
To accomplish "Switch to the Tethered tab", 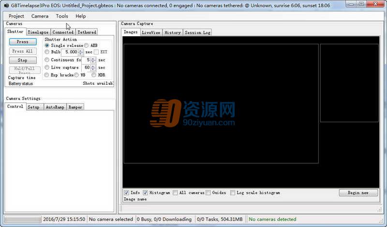I will coord(87,32).
